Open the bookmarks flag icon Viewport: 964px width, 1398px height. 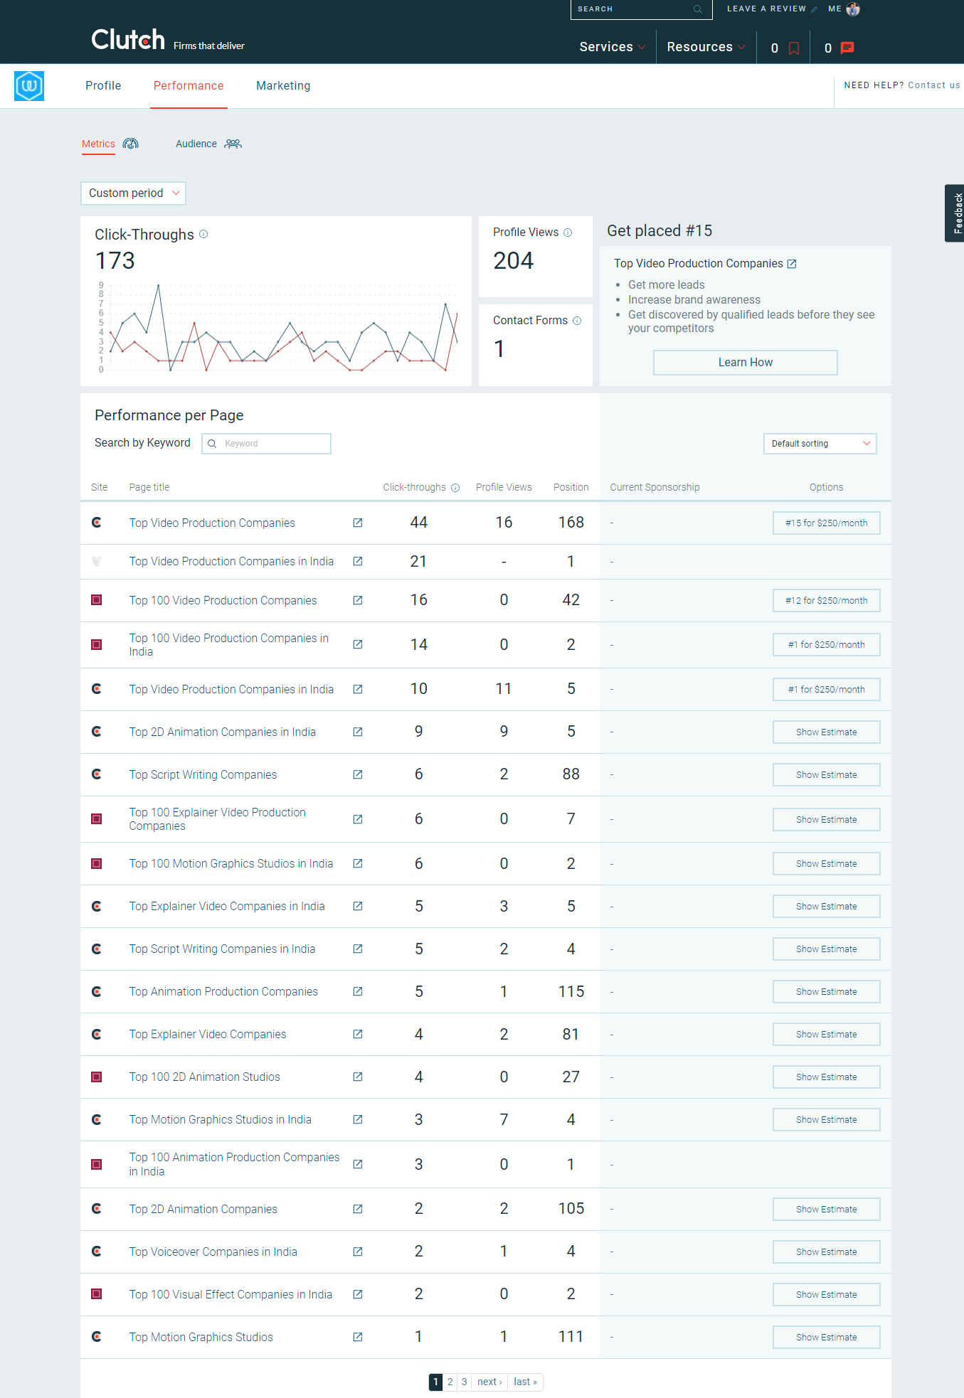pos(794,48)
